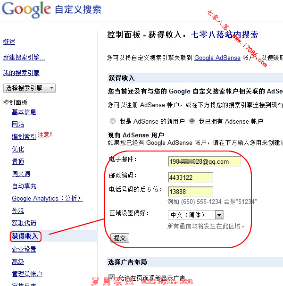Click the 电子邮件 input field
The height and width of the screenshot is (286, 283).
tap(204, 161)
